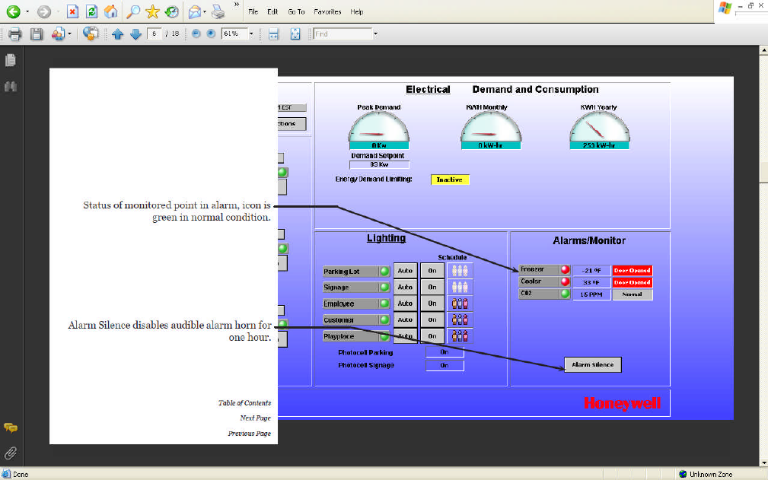Save a copy with the floppy disk icon
The image size is (768, 480).
pyautogui.click(x=36, y=34)
